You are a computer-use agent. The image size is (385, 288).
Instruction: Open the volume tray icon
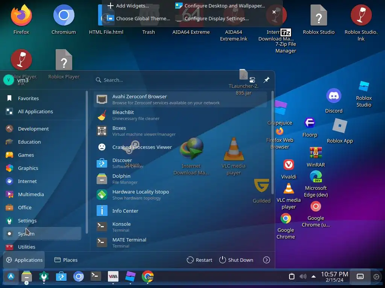click(303, 276)
